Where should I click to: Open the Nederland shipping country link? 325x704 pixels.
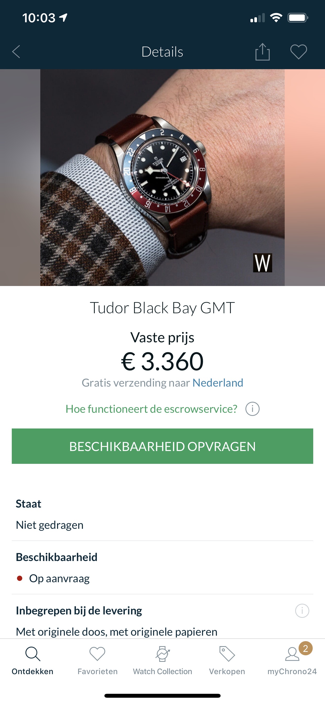click(218, 383)
